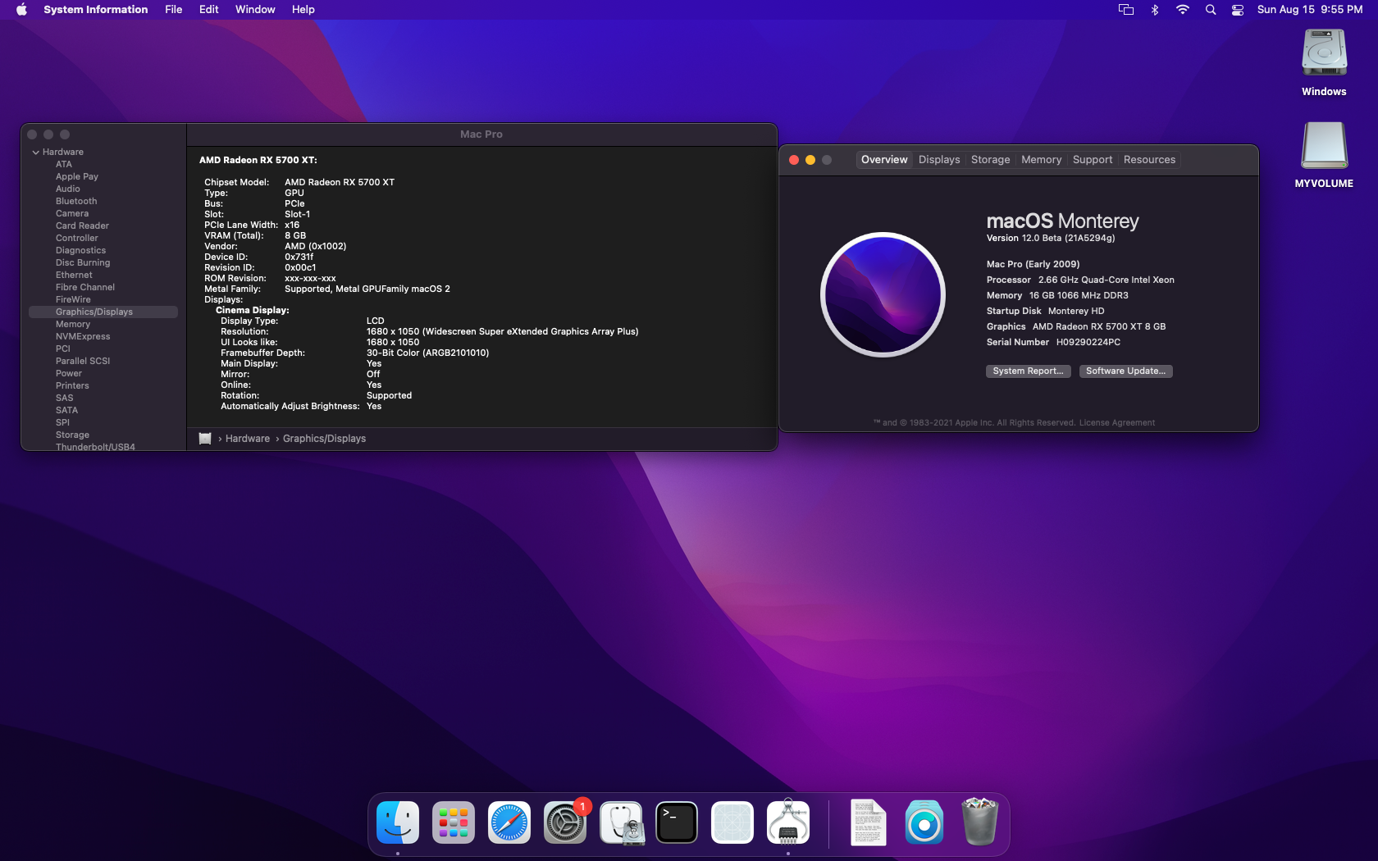Open the Window menu

tap(255, 10)
